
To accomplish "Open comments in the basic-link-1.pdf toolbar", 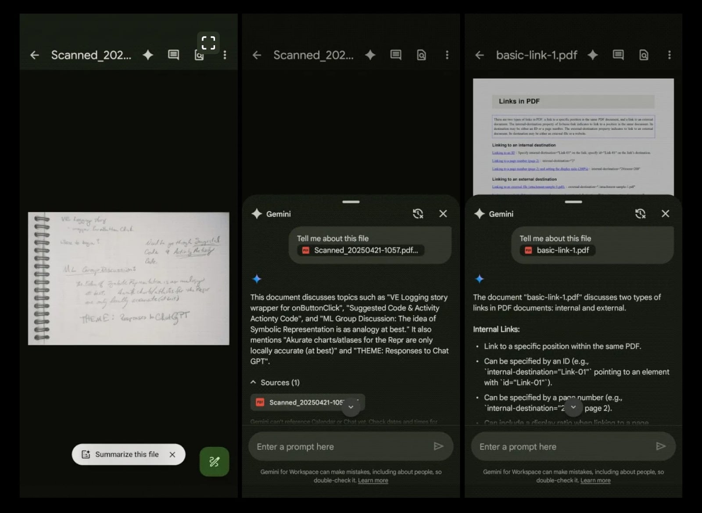I will click(x=618, y=55).
